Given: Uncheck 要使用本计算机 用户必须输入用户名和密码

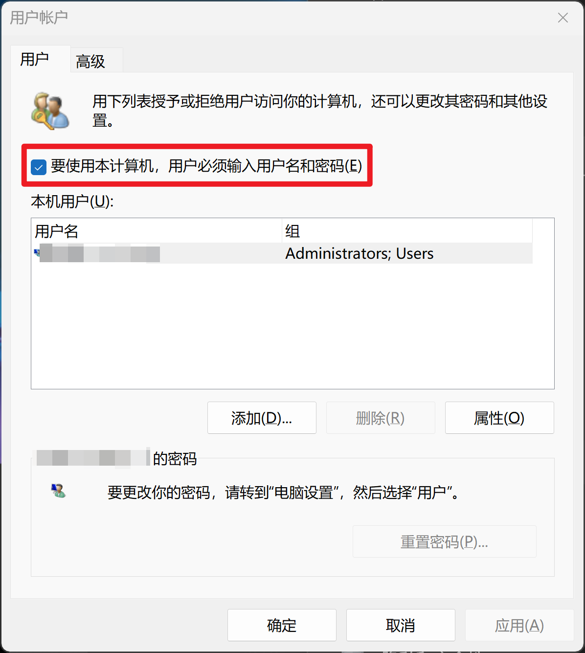Looking at the screenshot, I should [38, 167].
